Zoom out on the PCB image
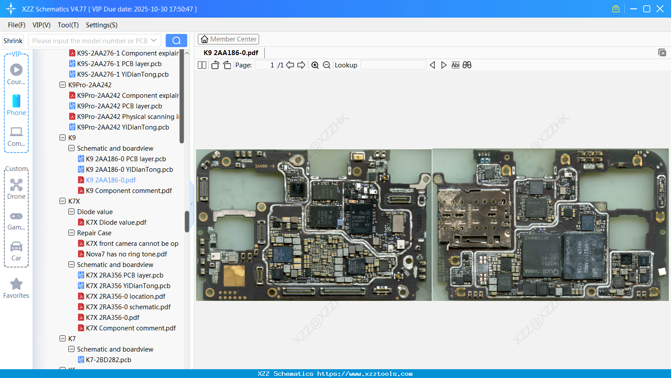The width and height of the screenshot is (671, 378). 326,65
